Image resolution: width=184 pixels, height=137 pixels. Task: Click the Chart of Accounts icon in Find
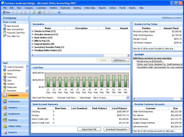(x=5, y=67)
